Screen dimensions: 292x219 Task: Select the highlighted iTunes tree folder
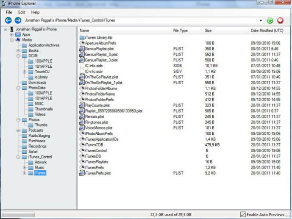[40, 173]
